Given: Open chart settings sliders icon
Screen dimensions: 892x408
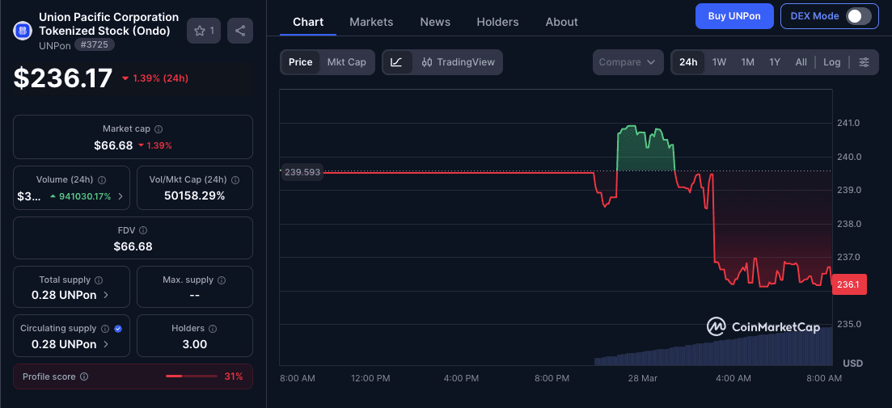Looking at the screenshot, I should pos(864,62).
